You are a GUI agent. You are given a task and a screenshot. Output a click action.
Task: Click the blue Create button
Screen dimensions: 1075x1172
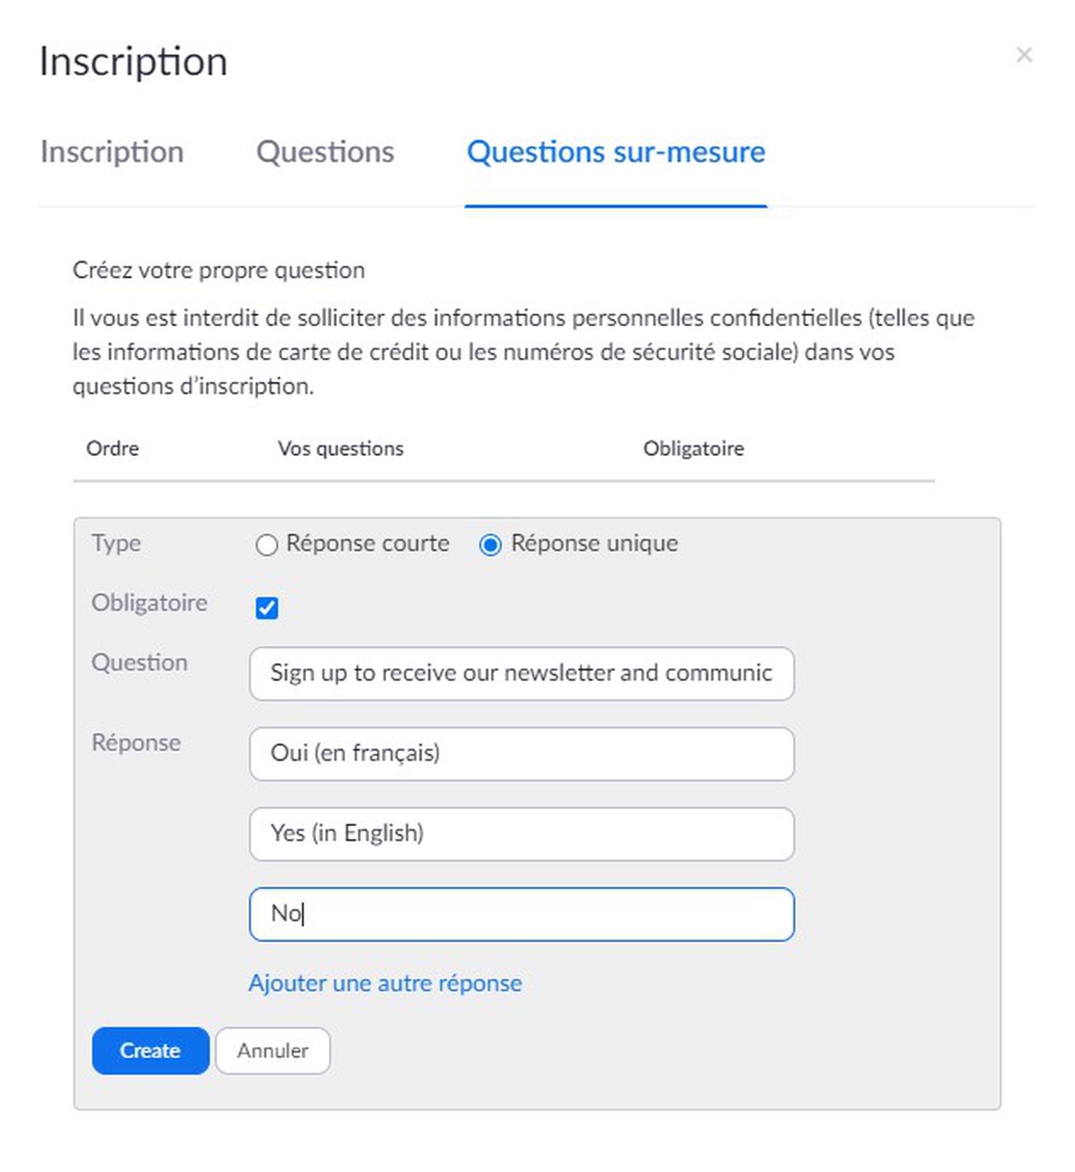click(x=150, y=1051)
